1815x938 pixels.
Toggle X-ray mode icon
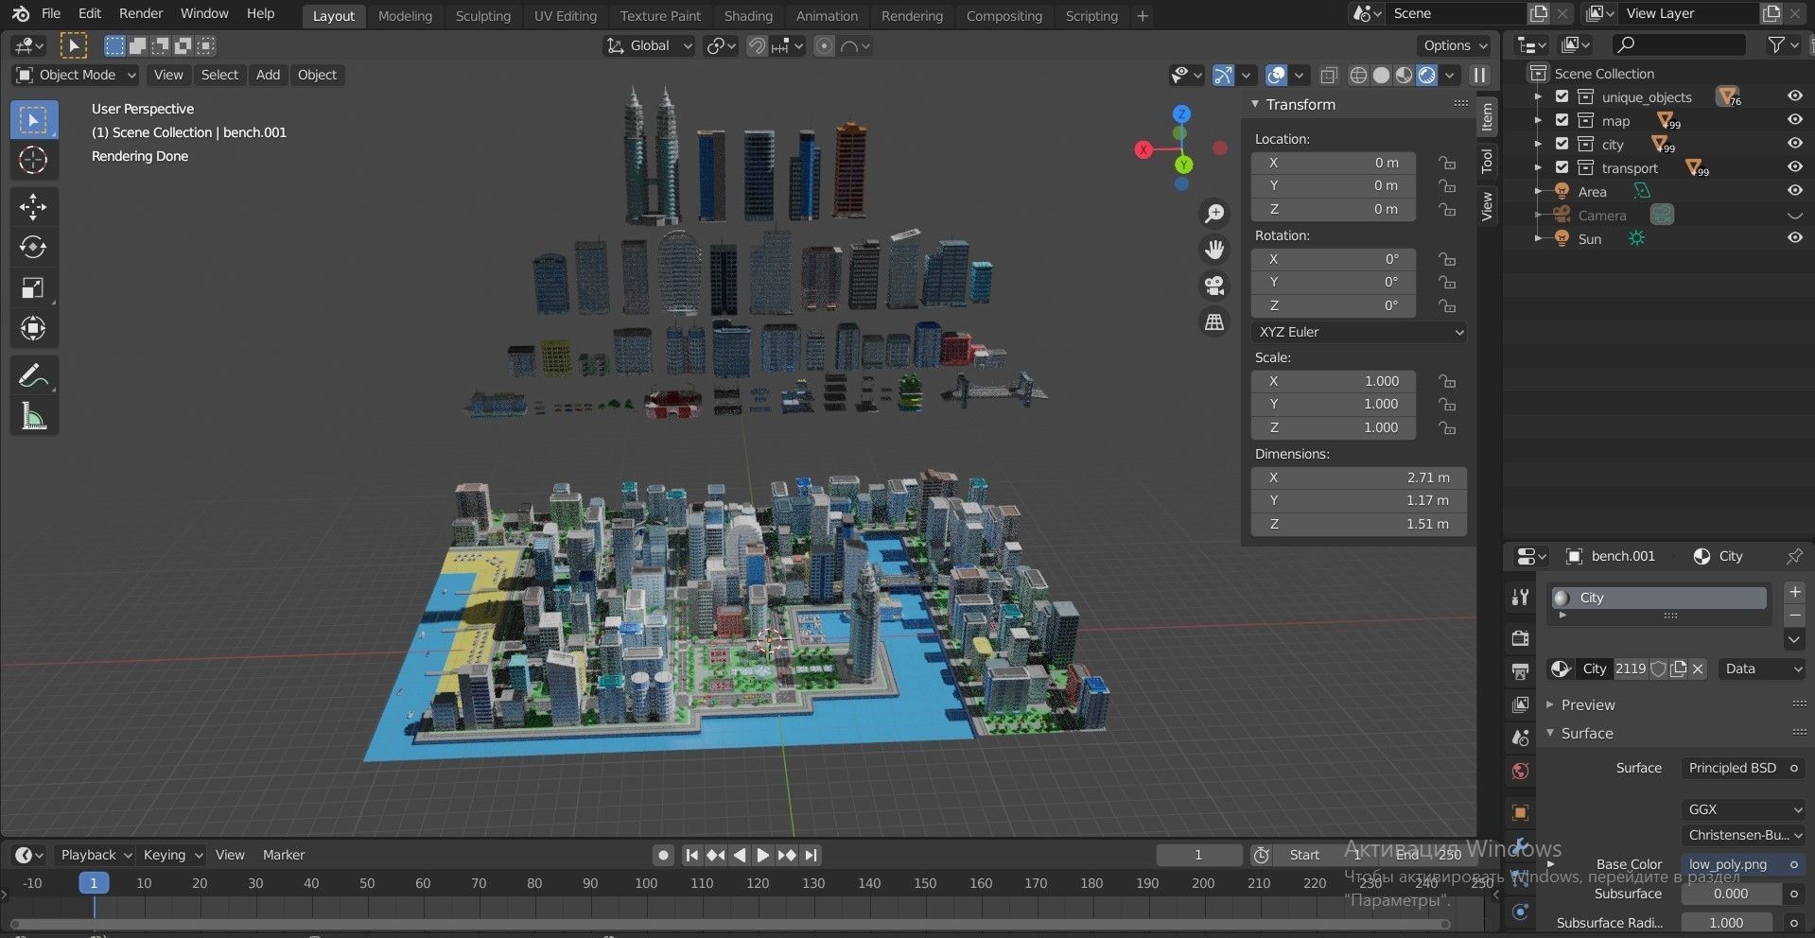click(x=1328, y=75)
